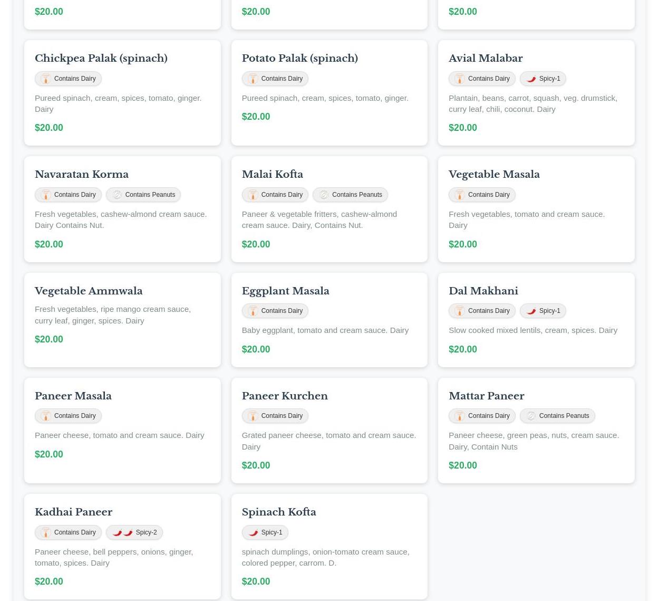Image resolution: width=659 pixels, height=601 pixels.
Task: Click the Avial Malabar description text
Action: [532, 103]
